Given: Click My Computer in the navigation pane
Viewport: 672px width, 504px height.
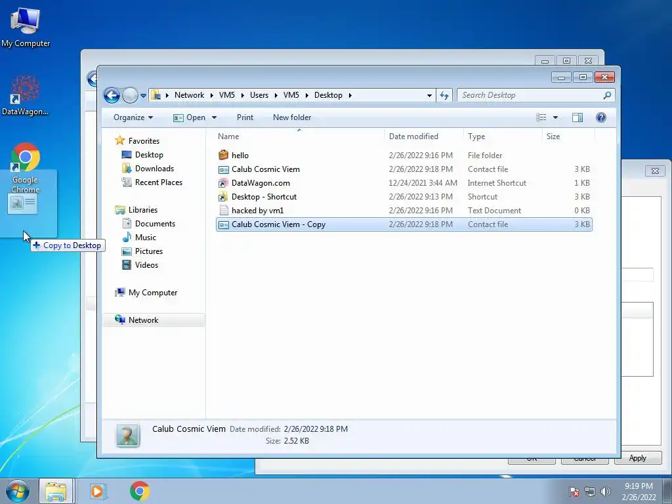Looking at the screenshot, I should (x=152, y=292).
